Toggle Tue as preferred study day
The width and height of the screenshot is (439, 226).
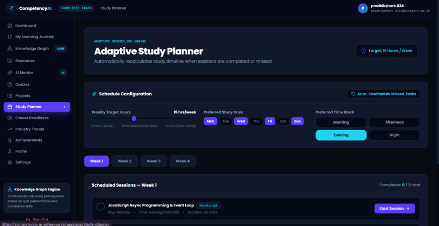click(225, 121)
